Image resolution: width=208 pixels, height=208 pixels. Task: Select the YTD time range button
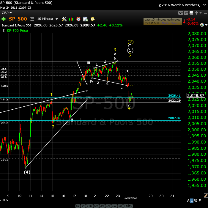click(x=89, y=206)
